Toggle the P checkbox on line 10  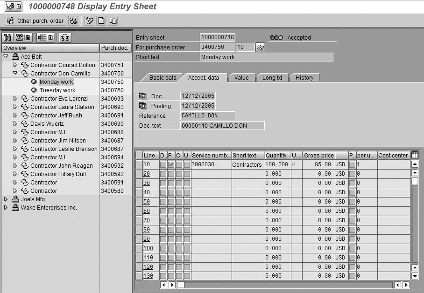pyautogui.click(x=171, y=164)
